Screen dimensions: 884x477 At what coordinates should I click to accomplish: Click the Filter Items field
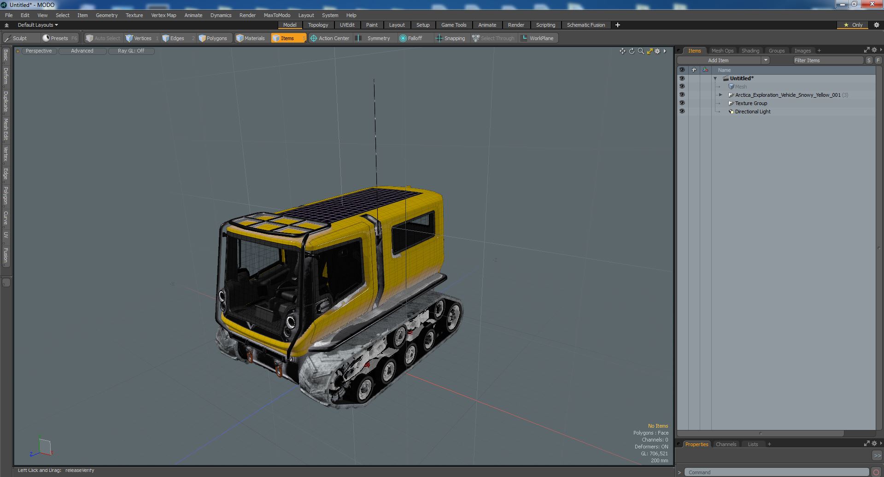[x=828, y=60]
